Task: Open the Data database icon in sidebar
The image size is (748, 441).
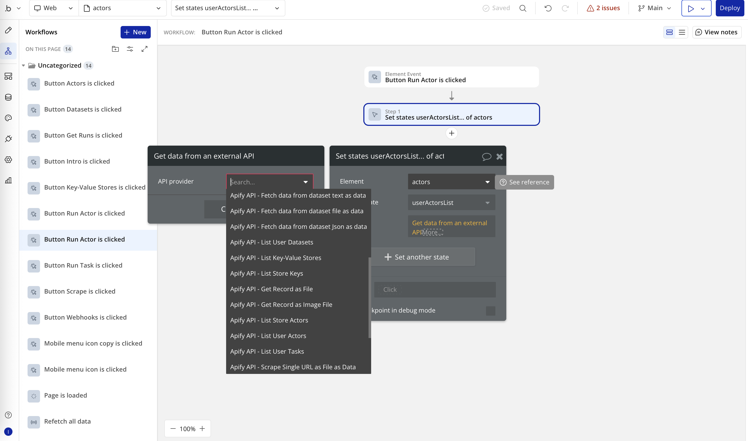Action: [8, 97]
